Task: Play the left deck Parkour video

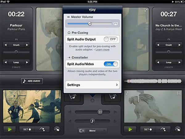Action: (10, 129)
